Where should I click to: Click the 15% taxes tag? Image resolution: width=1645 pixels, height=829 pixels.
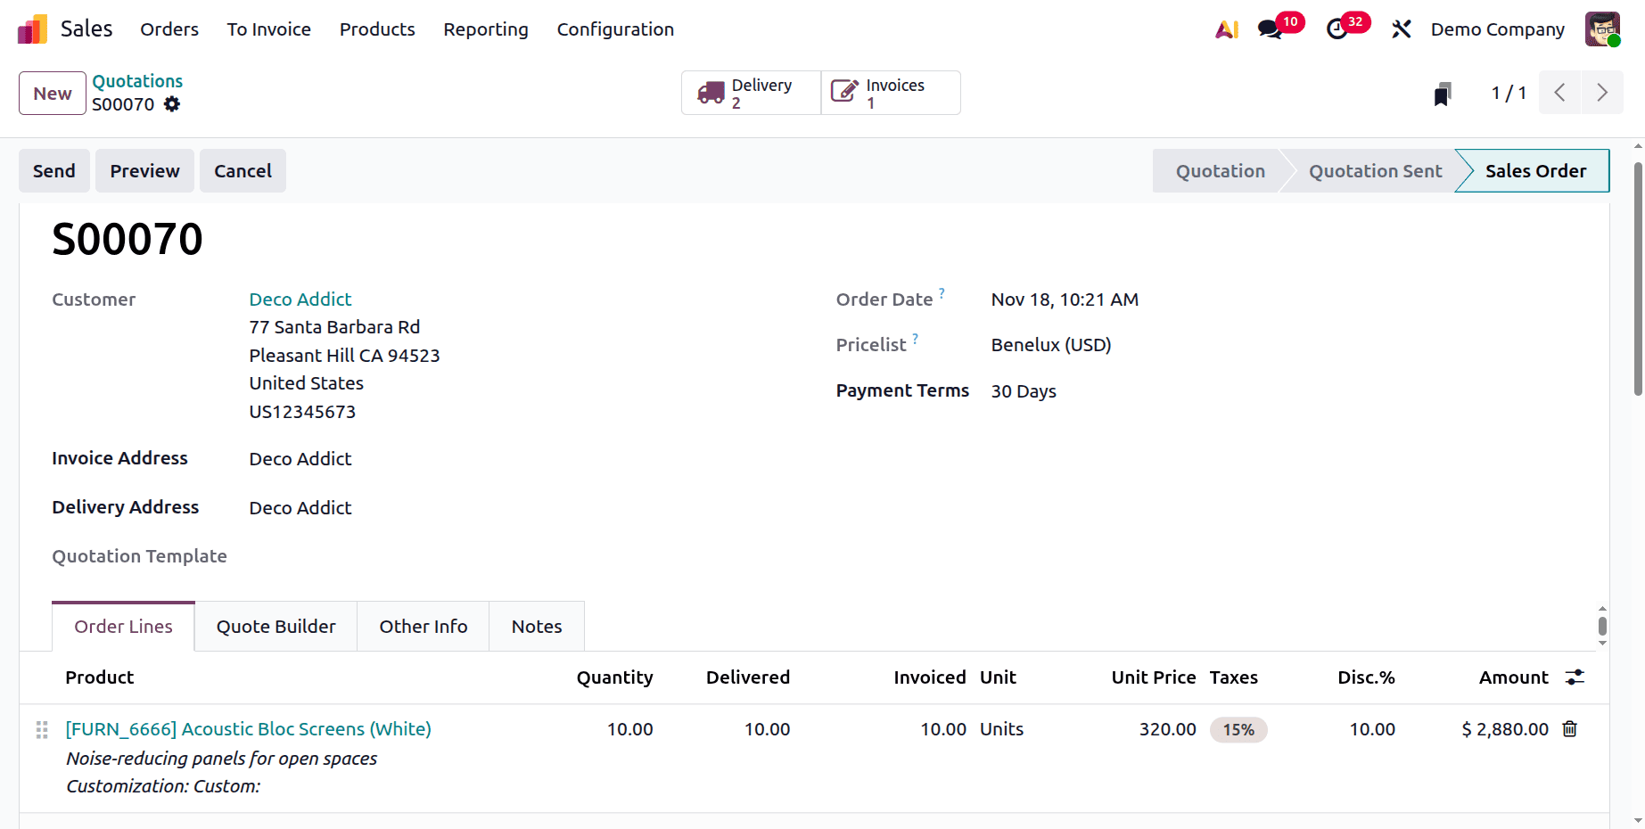tap(1238, 729)
